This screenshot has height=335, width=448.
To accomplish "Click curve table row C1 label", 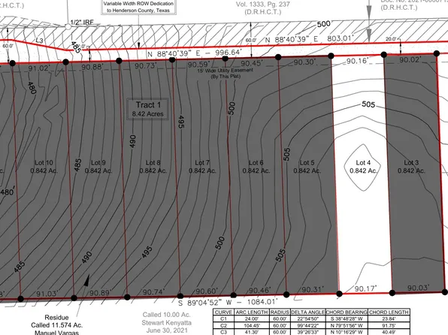I will (x=223, y=318).
